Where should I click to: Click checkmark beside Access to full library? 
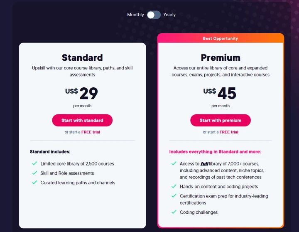(174, 163)
